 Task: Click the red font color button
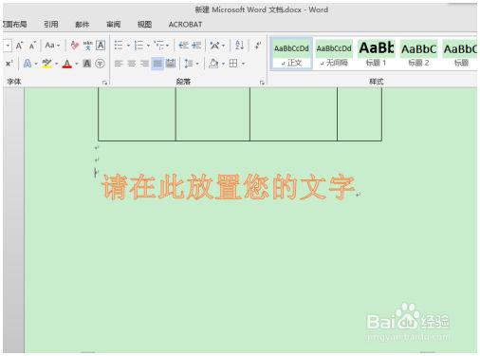pos(67,64)
